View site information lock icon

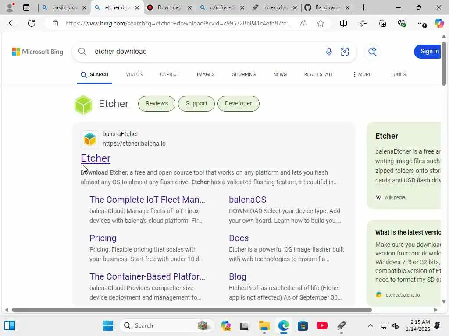tap(55, 23)
